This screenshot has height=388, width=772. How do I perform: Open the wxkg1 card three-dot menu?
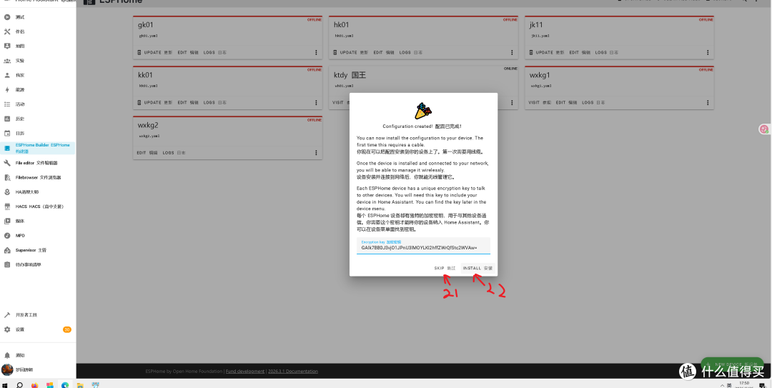[x=708, y=102]
